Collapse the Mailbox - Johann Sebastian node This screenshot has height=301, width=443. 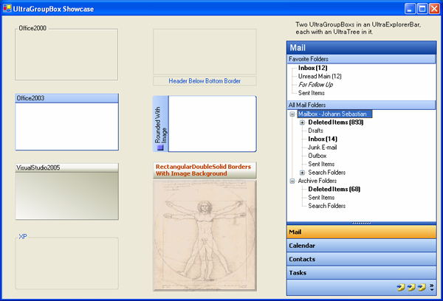[292, 114]
